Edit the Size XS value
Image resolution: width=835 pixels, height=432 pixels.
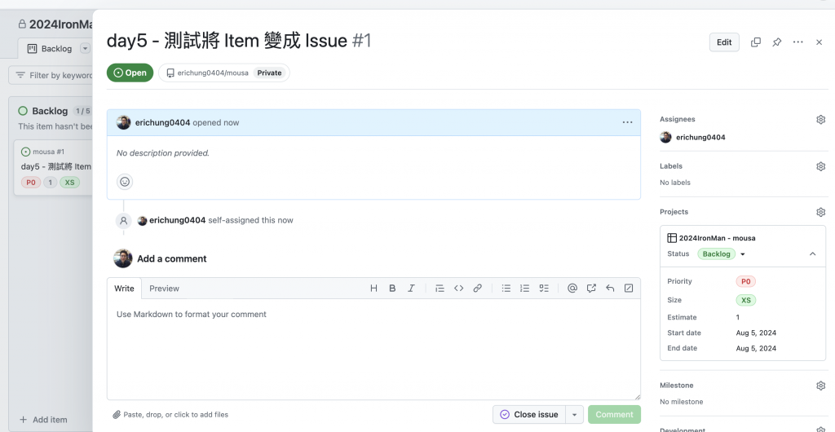745,300
